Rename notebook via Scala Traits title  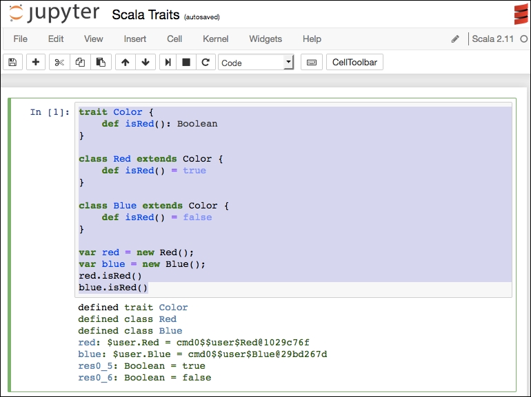pyautogui.click(x=146, y=15)
